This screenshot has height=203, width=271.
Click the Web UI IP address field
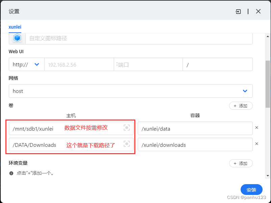point(79,65)
